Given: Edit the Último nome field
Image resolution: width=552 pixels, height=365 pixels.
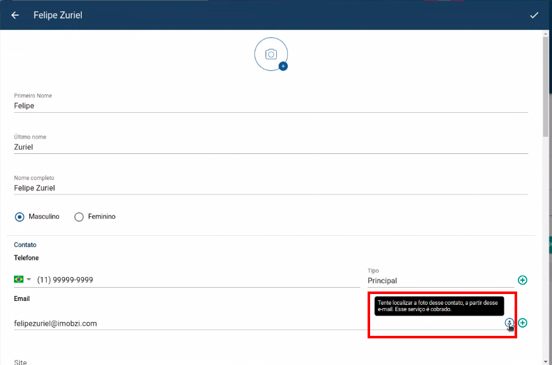Looking at the screenshot, I should pos(271,147).
